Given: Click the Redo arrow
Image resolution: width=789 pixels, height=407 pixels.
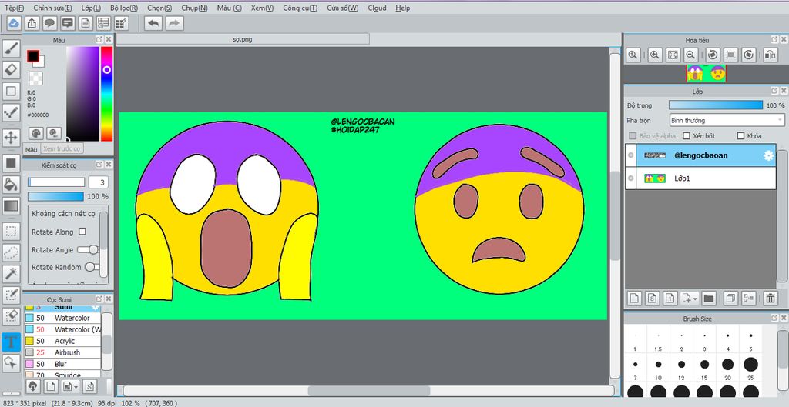Looking at the screenshot, I should coord(174,23).
